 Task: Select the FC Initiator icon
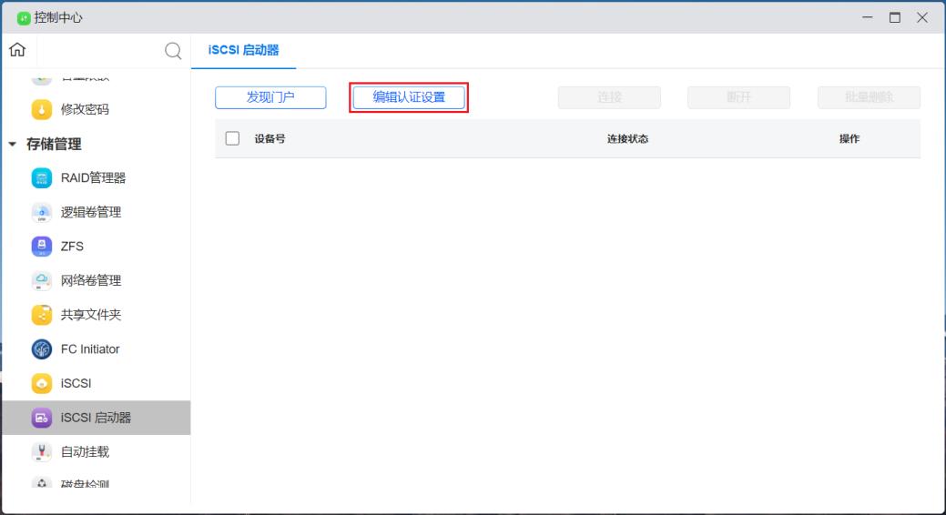[x=43, y=349]
